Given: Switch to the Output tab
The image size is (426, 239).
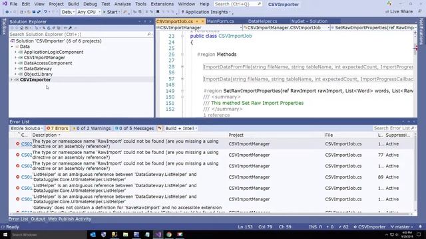Looking at the screenshot, I should click(38, 219).
